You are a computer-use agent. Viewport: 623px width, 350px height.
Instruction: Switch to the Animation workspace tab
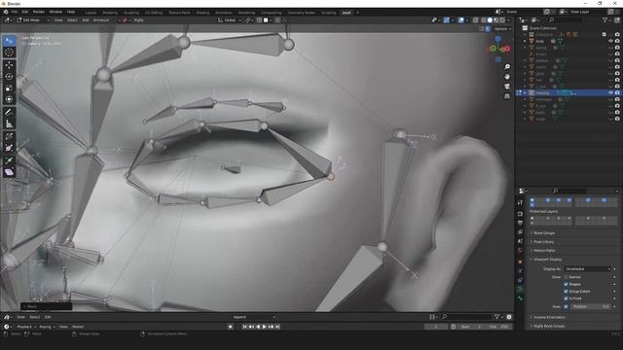coord(223,13)
